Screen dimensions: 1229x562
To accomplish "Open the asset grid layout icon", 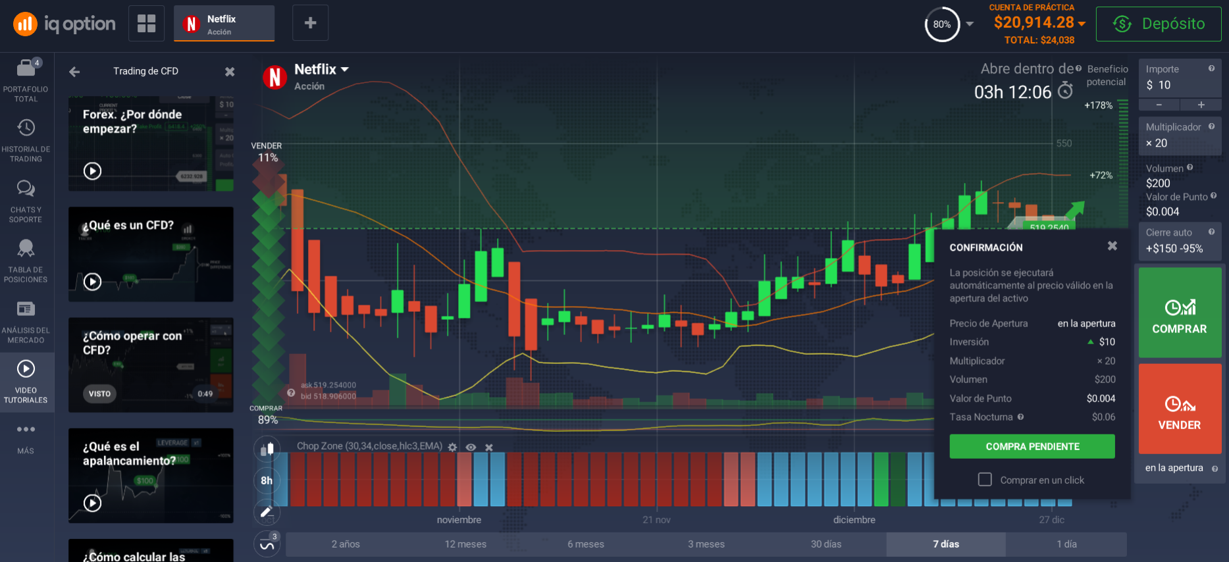I will pyautogui.click(x=146, y=24).
